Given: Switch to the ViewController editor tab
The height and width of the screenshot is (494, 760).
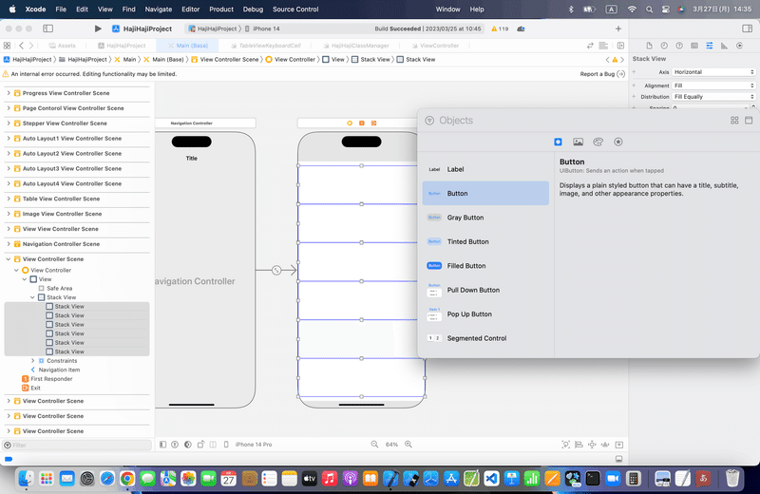Looking at the screenshot, I should (x=435, y=46).
